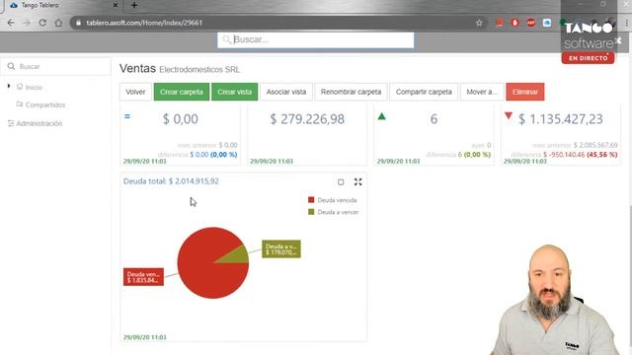
Task: Click the red $ 1.835.84 data label
Action: 143,277
